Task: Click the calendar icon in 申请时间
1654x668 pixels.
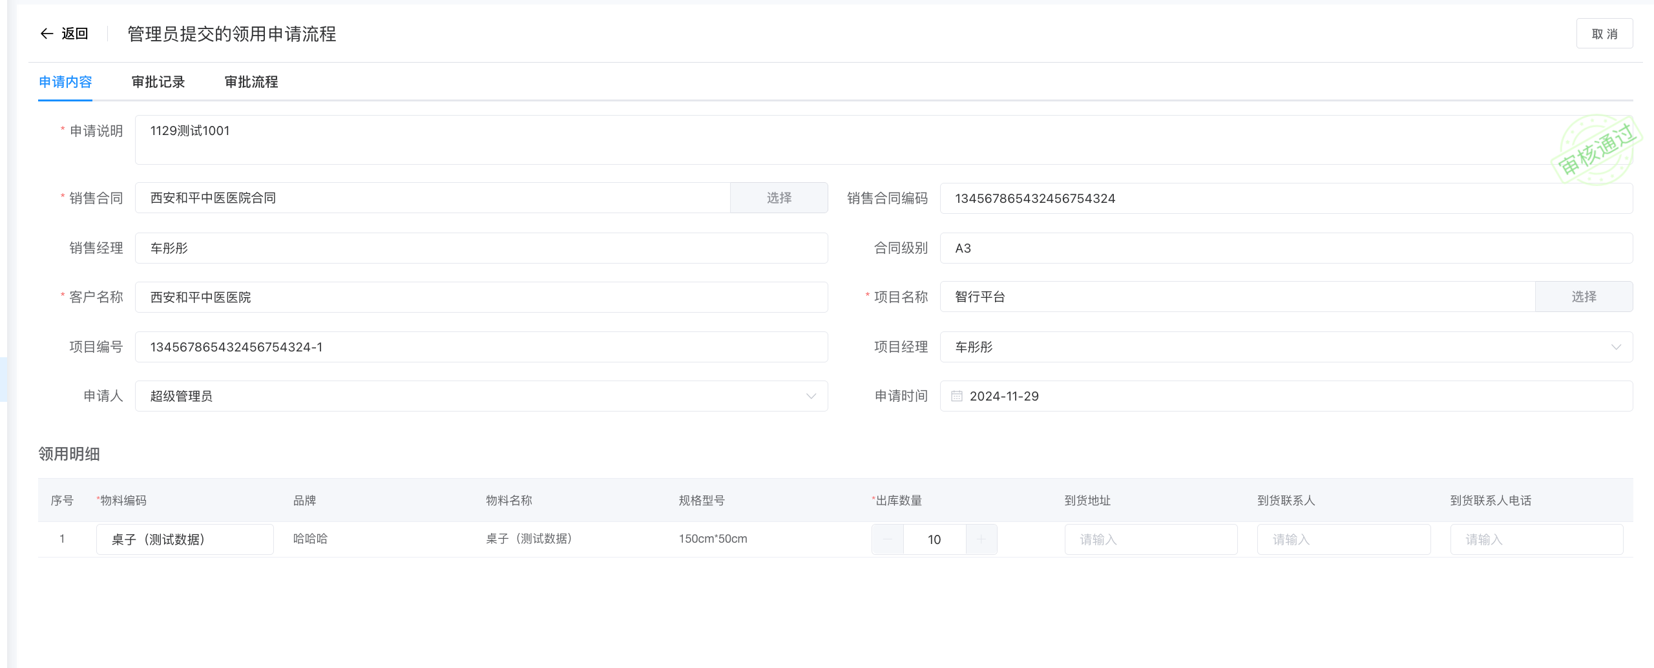Action: click(956, 396)
